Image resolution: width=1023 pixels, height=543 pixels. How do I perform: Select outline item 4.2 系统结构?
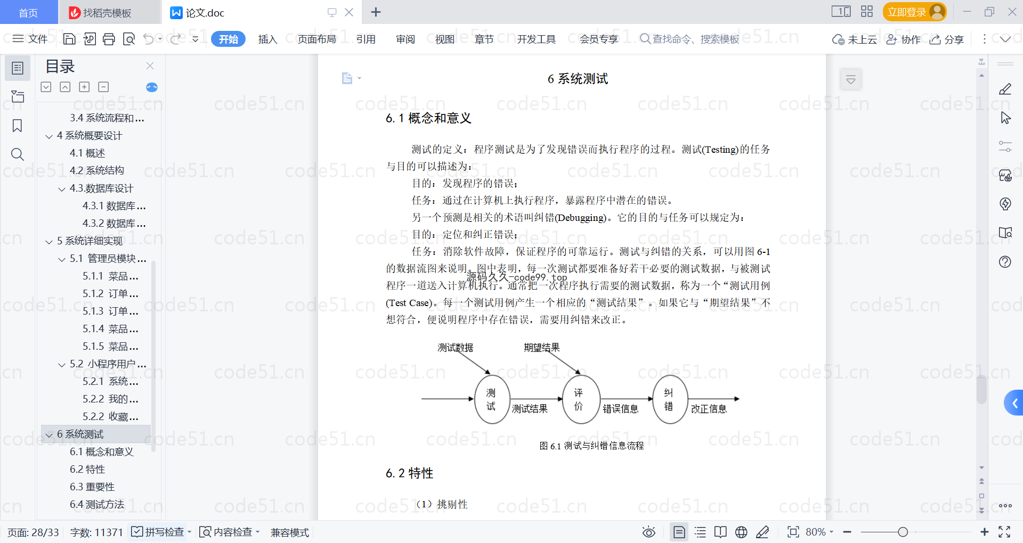[97, 170]
